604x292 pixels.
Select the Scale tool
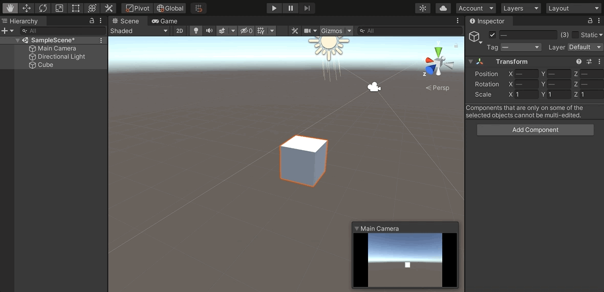[x=59, y=8]
